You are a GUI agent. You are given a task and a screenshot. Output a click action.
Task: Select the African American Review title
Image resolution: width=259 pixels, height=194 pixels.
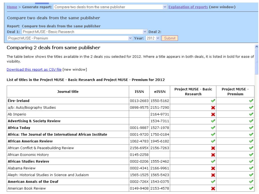(30, 141)
